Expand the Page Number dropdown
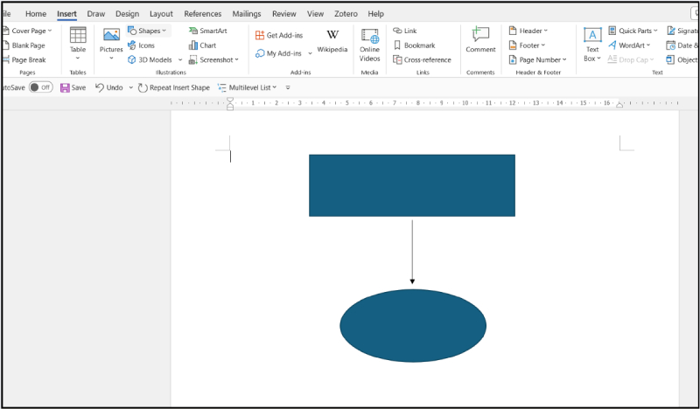Screen dimensions: 700x409 pos(564,59)
